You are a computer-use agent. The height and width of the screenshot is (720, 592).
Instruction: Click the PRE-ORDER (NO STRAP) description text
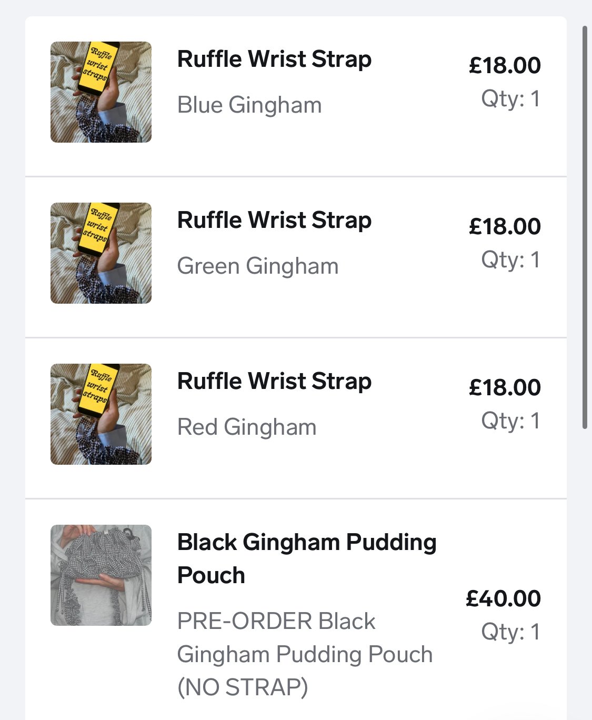(x=304, y=654)
